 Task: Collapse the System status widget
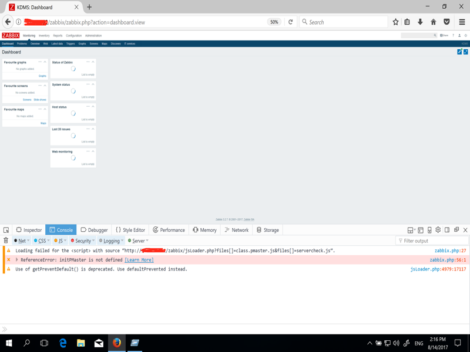pyautogui.click(x=93, y=84)
